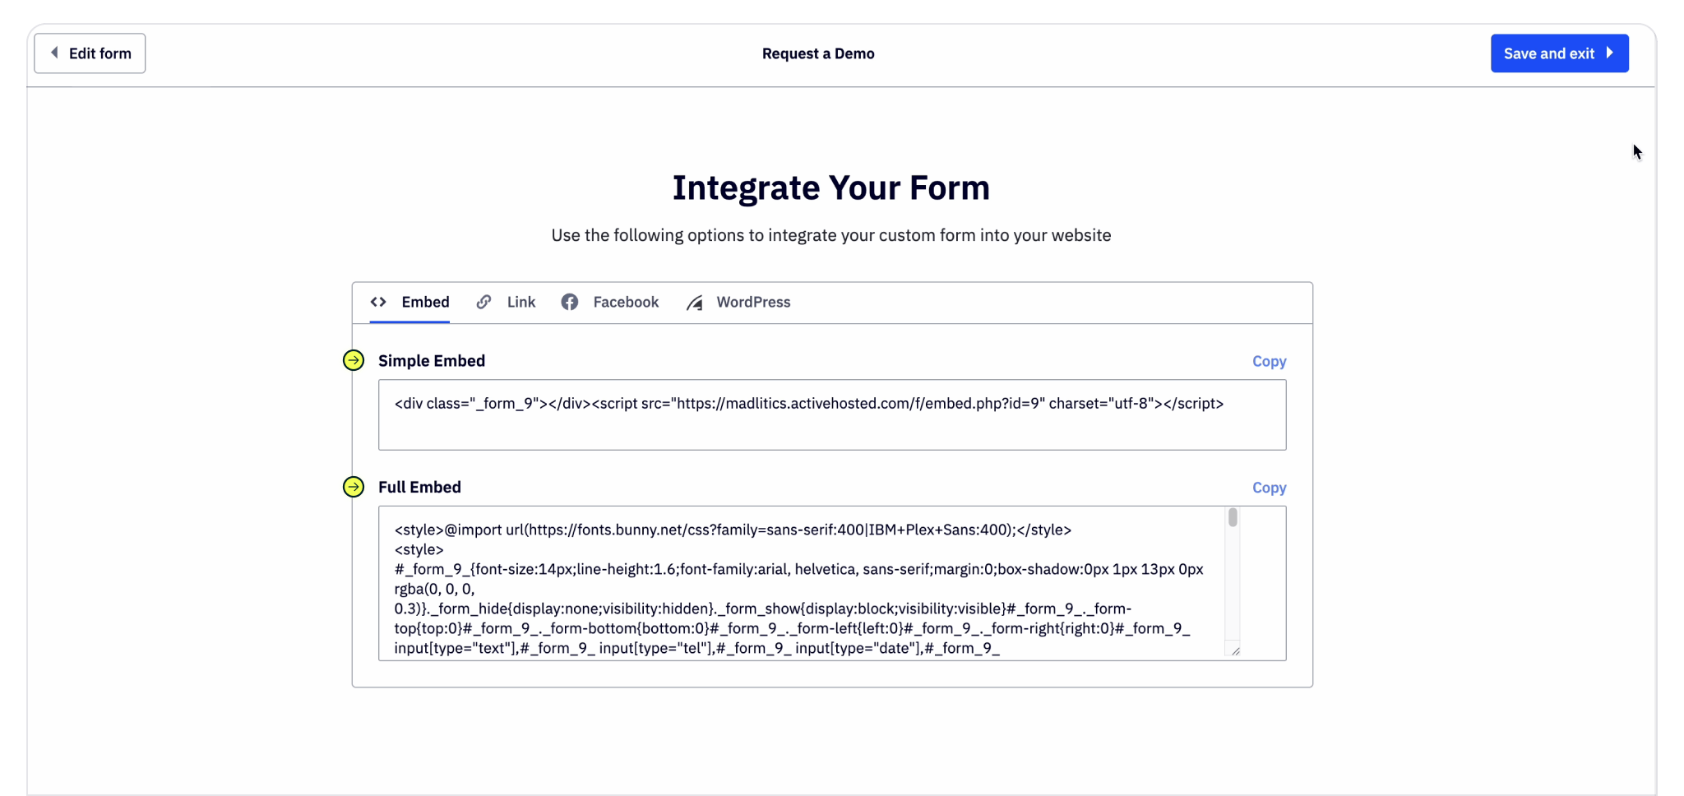Click the 'Use the following options' description text
The image size is (1684, 796).
(831, 235)
